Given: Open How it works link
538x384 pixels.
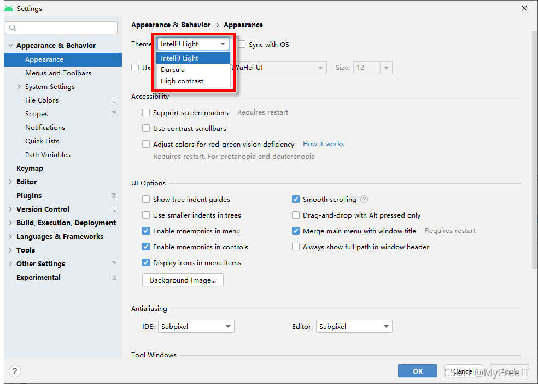Looking at the screenshot, I should (324, 144).
